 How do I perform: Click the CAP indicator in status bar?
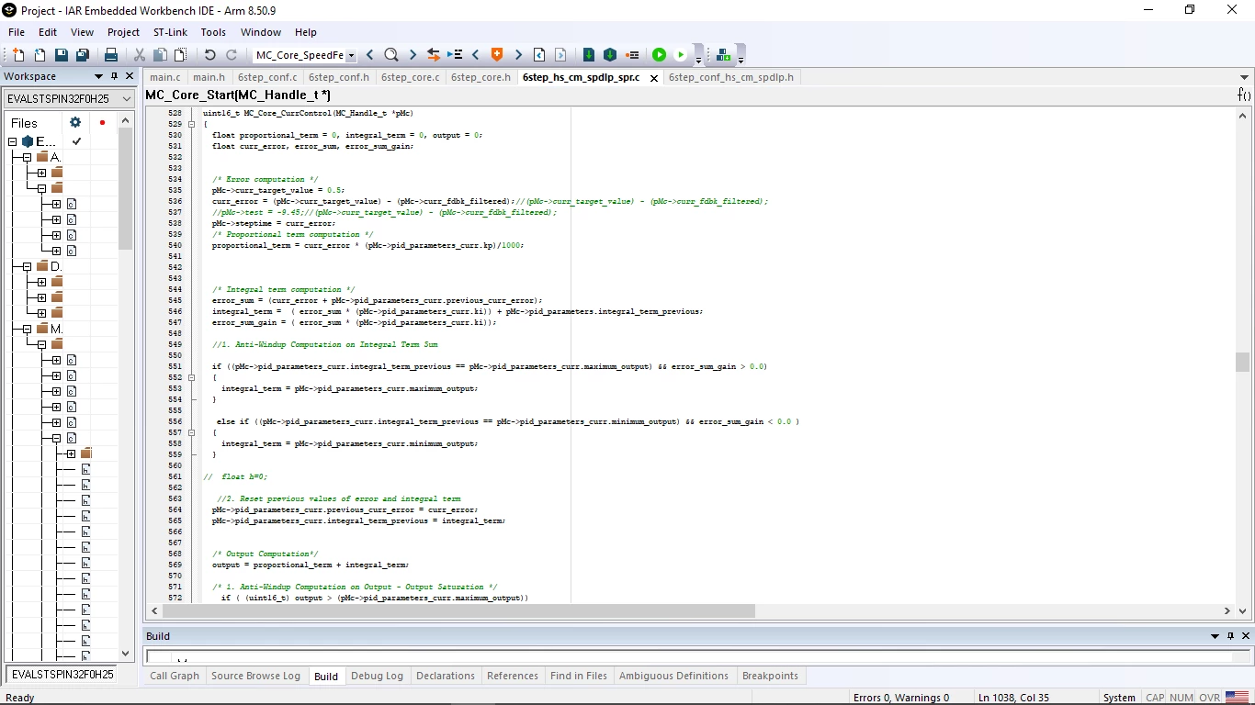click(x=1155, y=698)
